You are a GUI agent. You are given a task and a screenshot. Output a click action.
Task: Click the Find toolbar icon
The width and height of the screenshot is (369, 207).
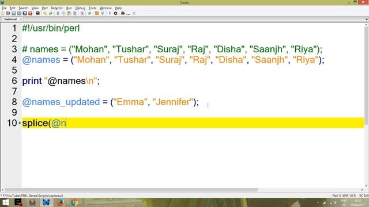click(82, 13)
